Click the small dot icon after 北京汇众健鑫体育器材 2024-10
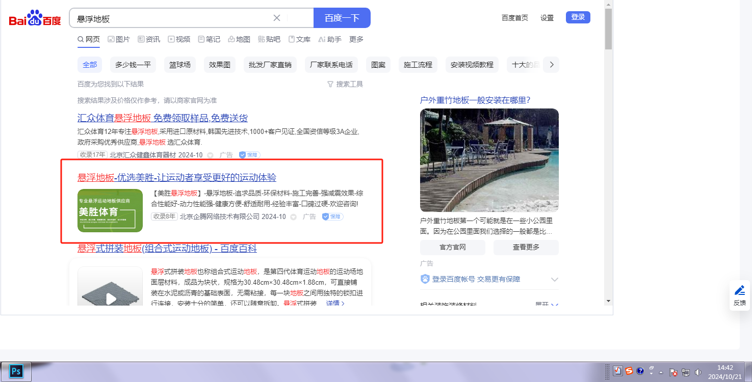The image size is (752, 382). [x=210, y=155]
